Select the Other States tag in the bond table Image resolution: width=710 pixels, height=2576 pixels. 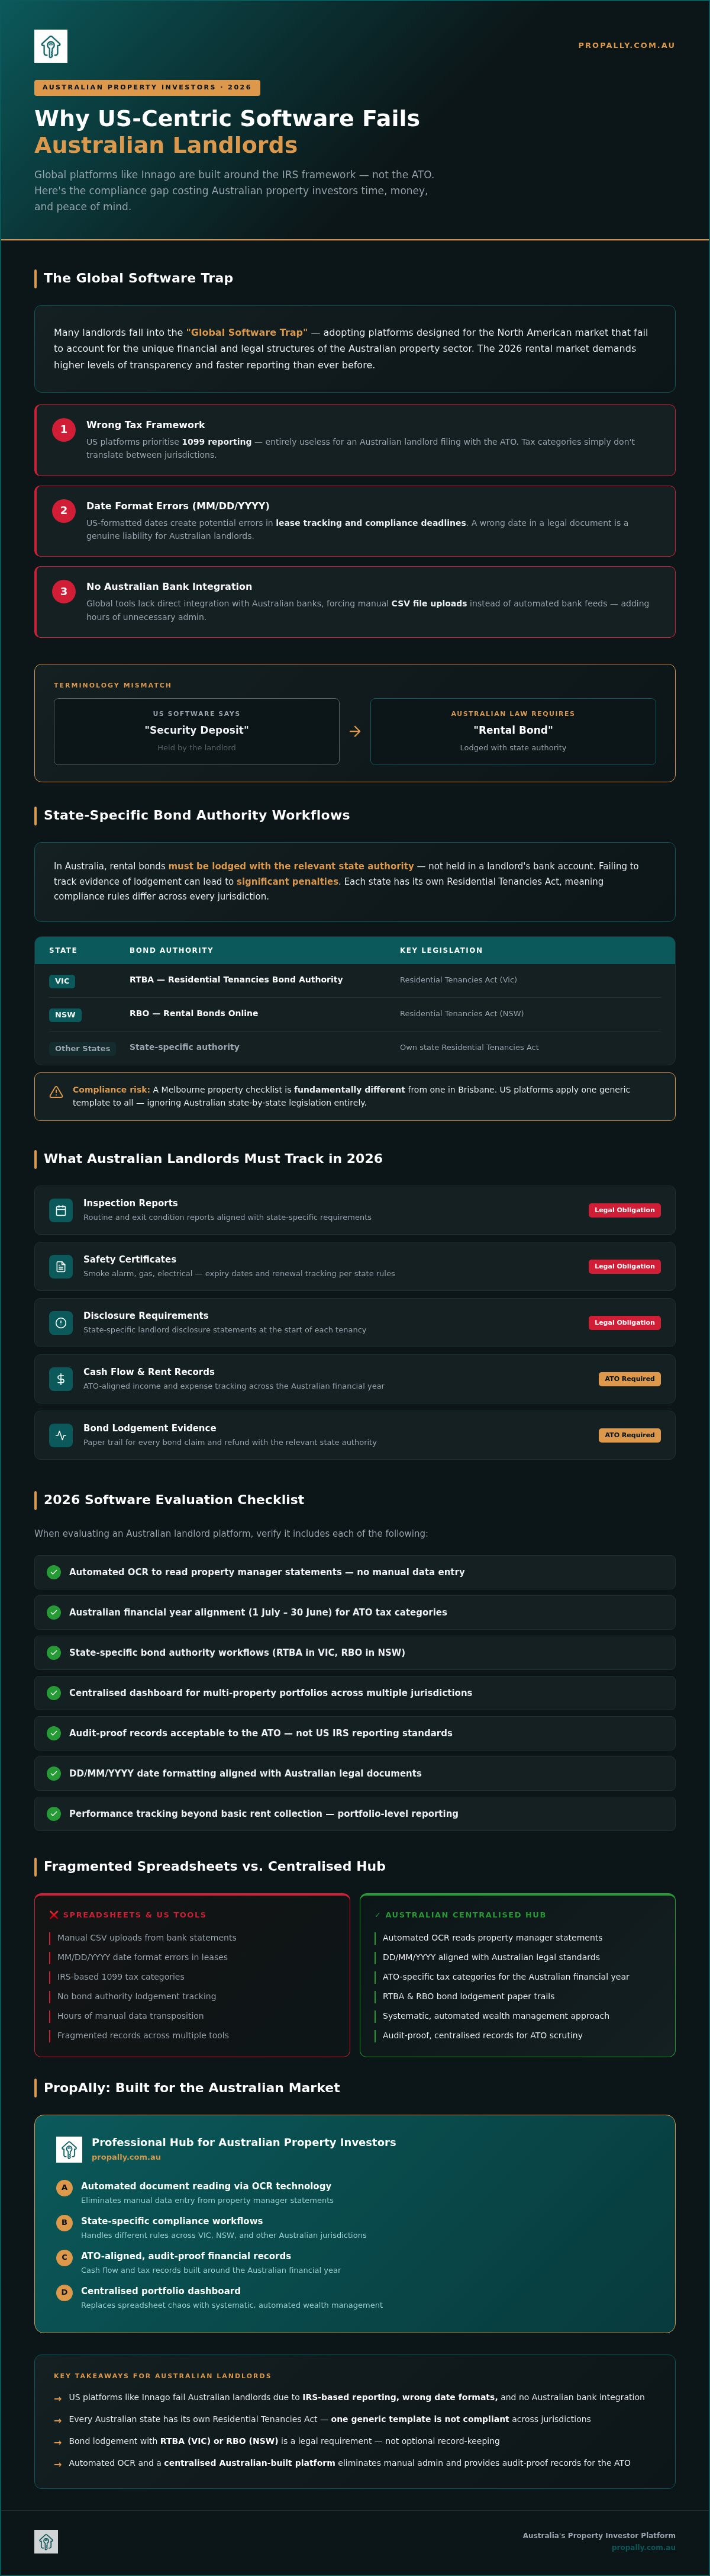tap(82, 1048)
